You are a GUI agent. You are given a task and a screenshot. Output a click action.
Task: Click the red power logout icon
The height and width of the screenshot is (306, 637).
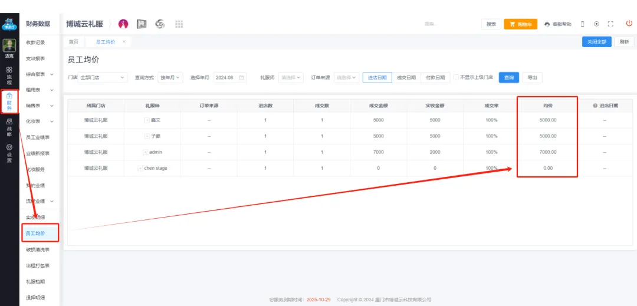pos(629,24)
